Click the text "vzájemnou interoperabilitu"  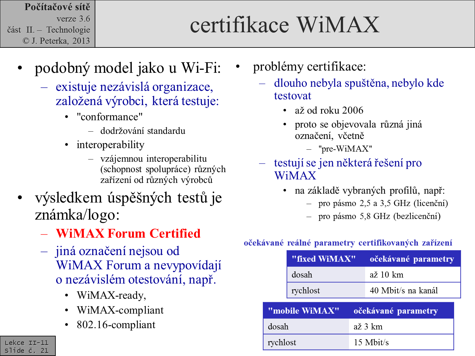click(154, 159)
